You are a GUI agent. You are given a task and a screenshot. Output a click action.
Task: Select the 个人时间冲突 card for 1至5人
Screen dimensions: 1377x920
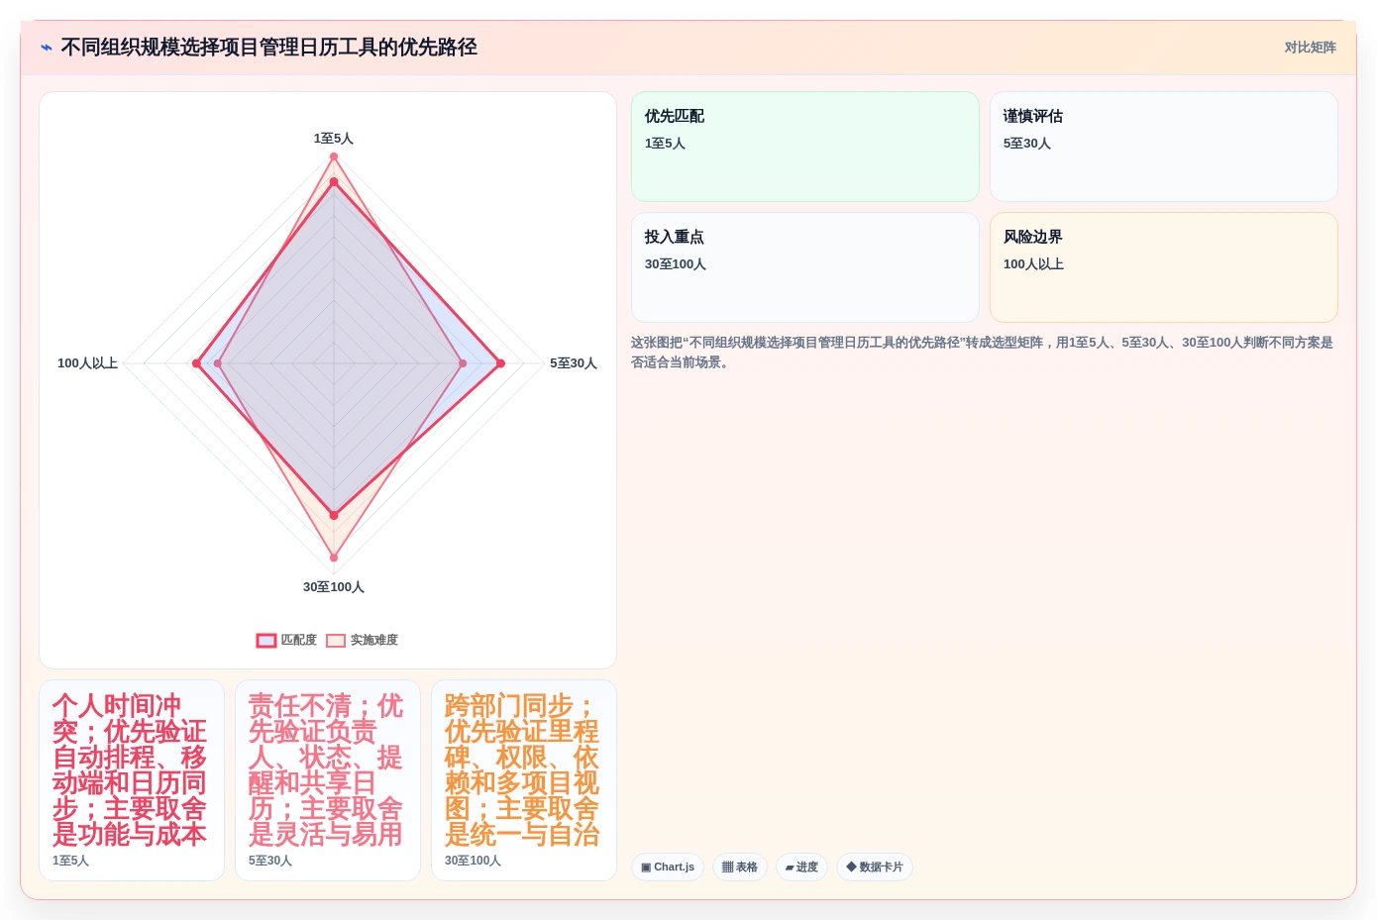tap(132, 780)
